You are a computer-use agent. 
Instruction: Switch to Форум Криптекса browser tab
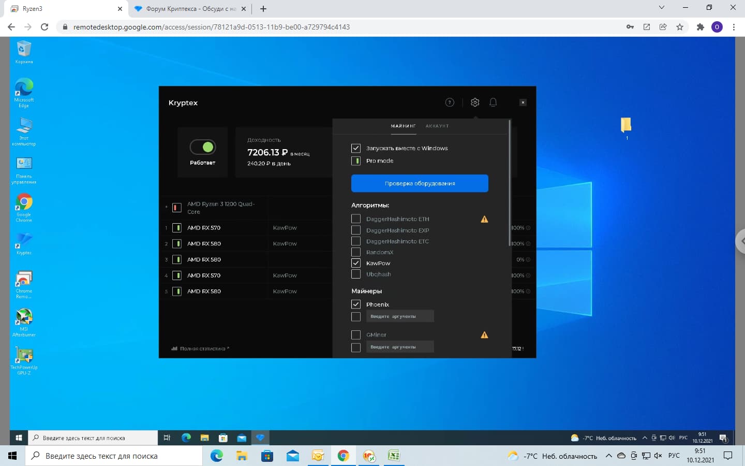tap(191, 9)
